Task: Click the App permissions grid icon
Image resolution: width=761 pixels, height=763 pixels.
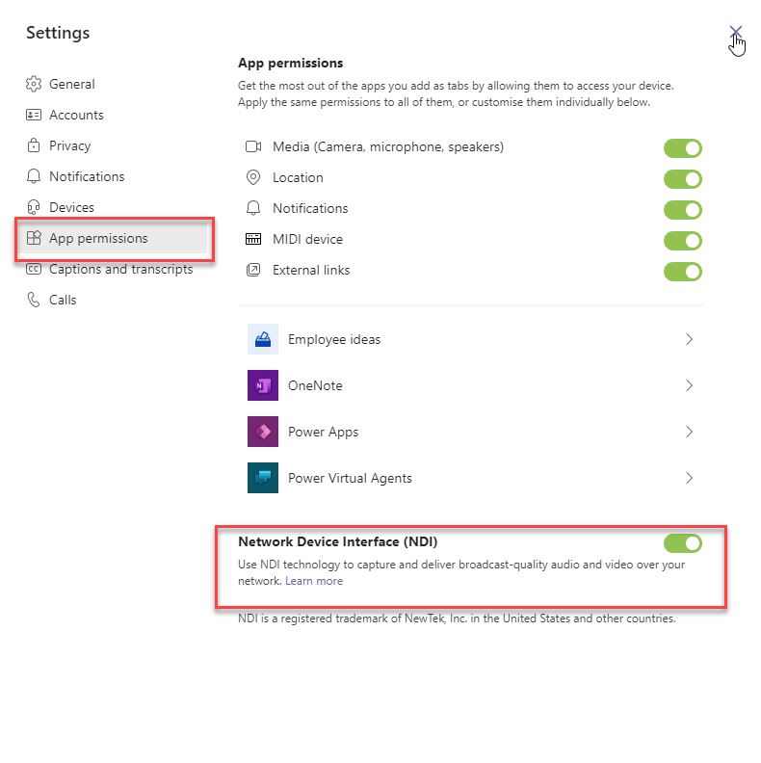Action: [x=34, y=238]
